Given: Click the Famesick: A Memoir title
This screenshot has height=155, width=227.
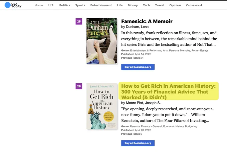Looking at the screenshot, I should tap(147, 21).
